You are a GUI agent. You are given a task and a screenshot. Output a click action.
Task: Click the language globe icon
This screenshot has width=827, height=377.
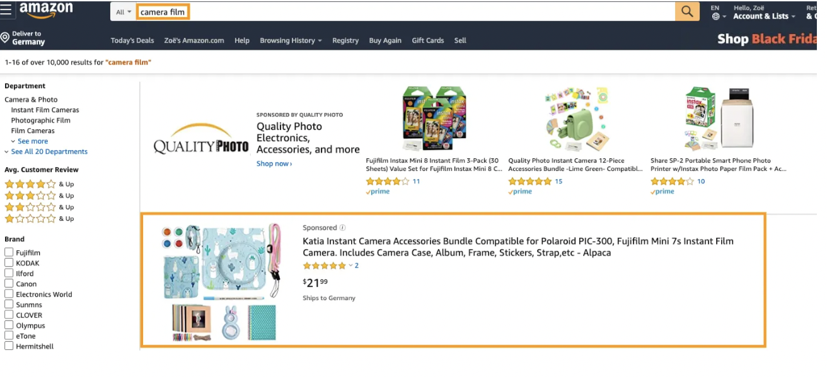click(715, 16)
